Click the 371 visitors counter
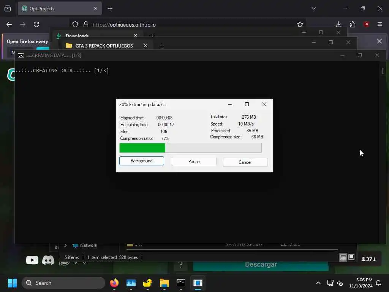Screen dimensions: 389x292 point(368,259)
